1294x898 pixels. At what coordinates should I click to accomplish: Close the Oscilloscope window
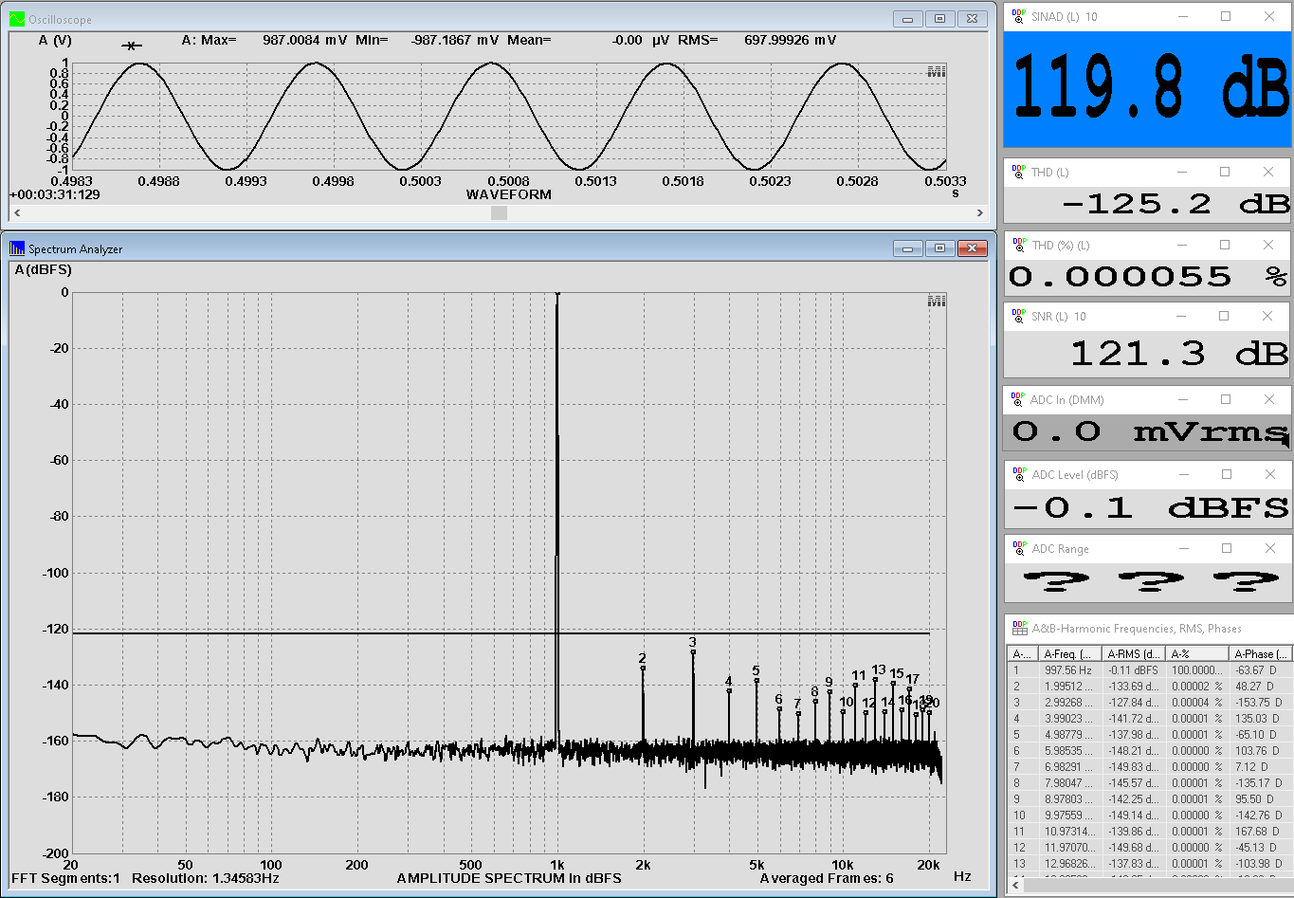pos(972,19)
